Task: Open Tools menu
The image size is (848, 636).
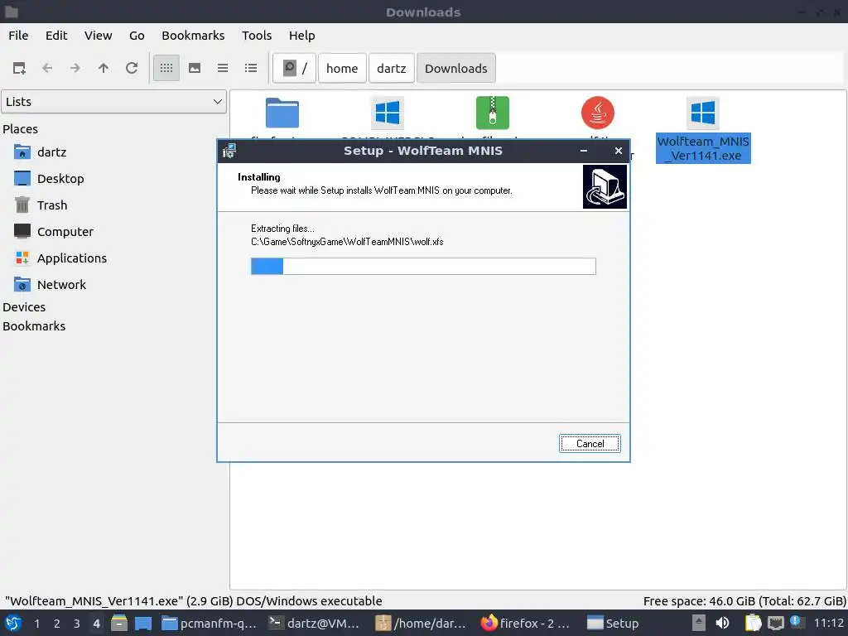Action: (x=257, y=36)
